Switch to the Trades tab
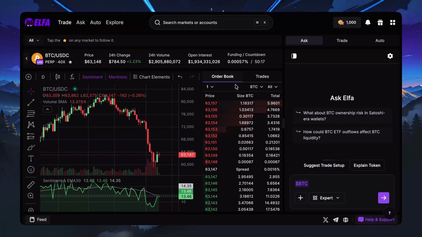The height and width of the screenshot is (237, 422). point(262,76)
